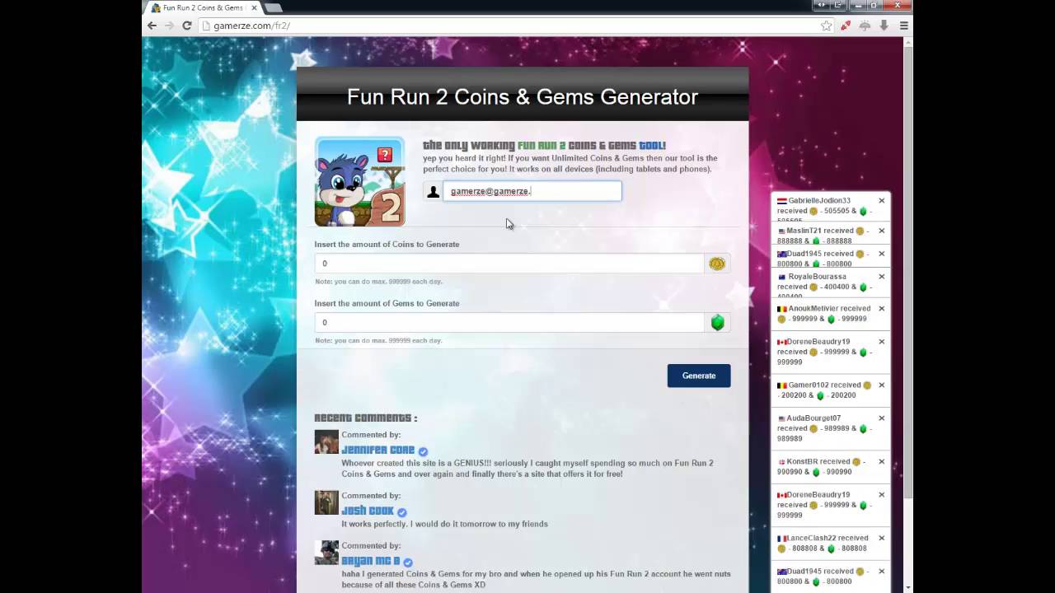Bookmark this page with the star icon
This screenshot has height=593, width=1055.
[826, 26]
